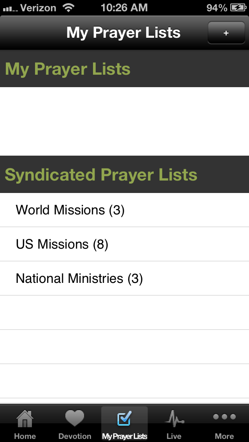Tap the Wi-Fi signal icon
Viewport: 249px width, 442px height.
click(69, 7)
